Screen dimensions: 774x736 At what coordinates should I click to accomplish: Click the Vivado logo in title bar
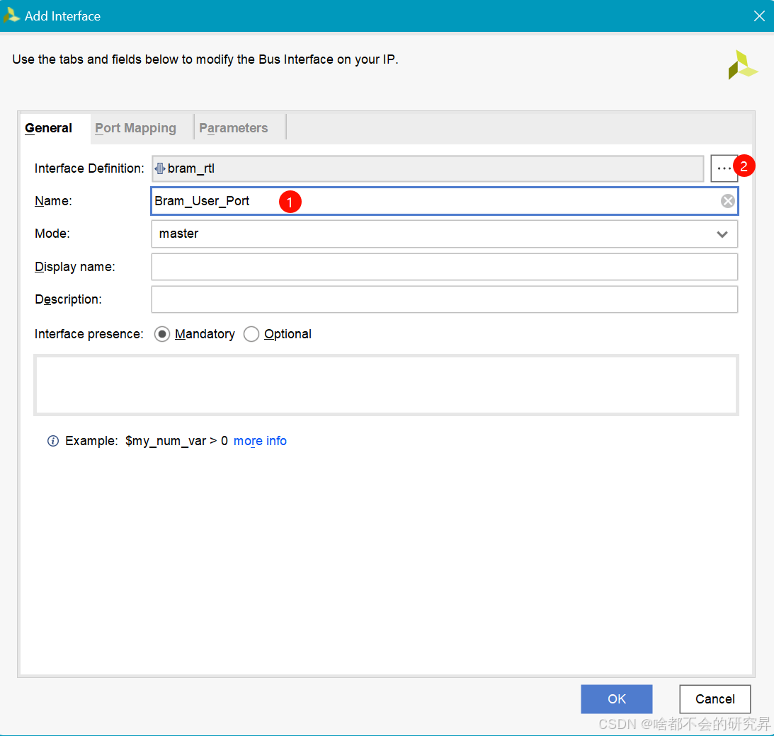(x=11, y=16)
